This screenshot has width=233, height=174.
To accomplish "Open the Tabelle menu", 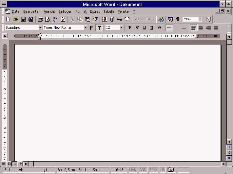I will (109, 11).
